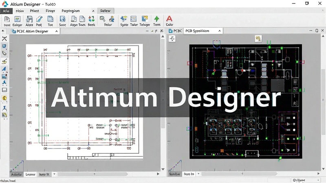The height and width of the screenshot is (183, 326).
Task: Select the blue three-way junction tool in sidebar
Action: 4,108
